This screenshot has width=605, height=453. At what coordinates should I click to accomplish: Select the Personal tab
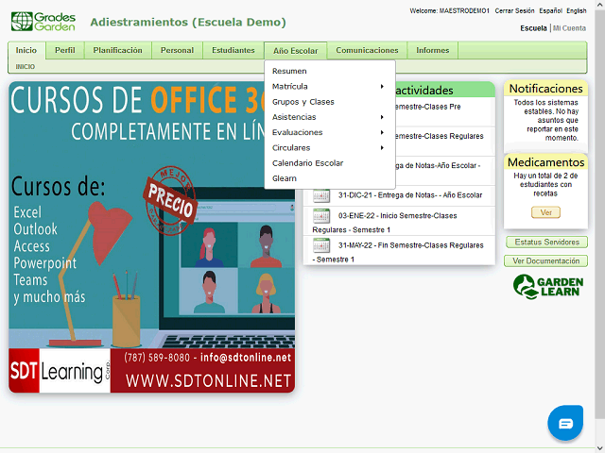tap(177, 50)
